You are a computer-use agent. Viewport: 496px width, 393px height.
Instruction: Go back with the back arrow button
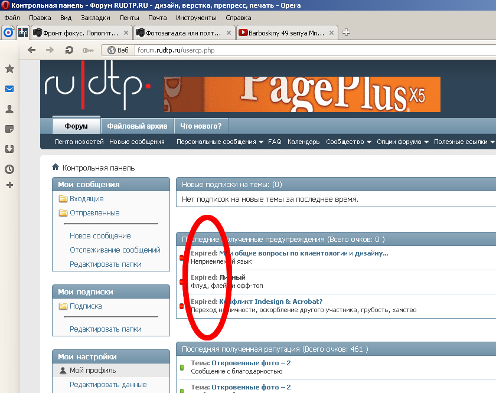click(32, 50)
